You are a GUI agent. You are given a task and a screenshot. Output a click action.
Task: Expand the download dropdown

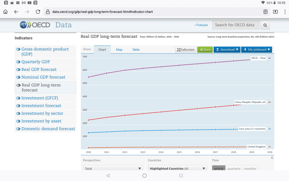tap(227, 50)
